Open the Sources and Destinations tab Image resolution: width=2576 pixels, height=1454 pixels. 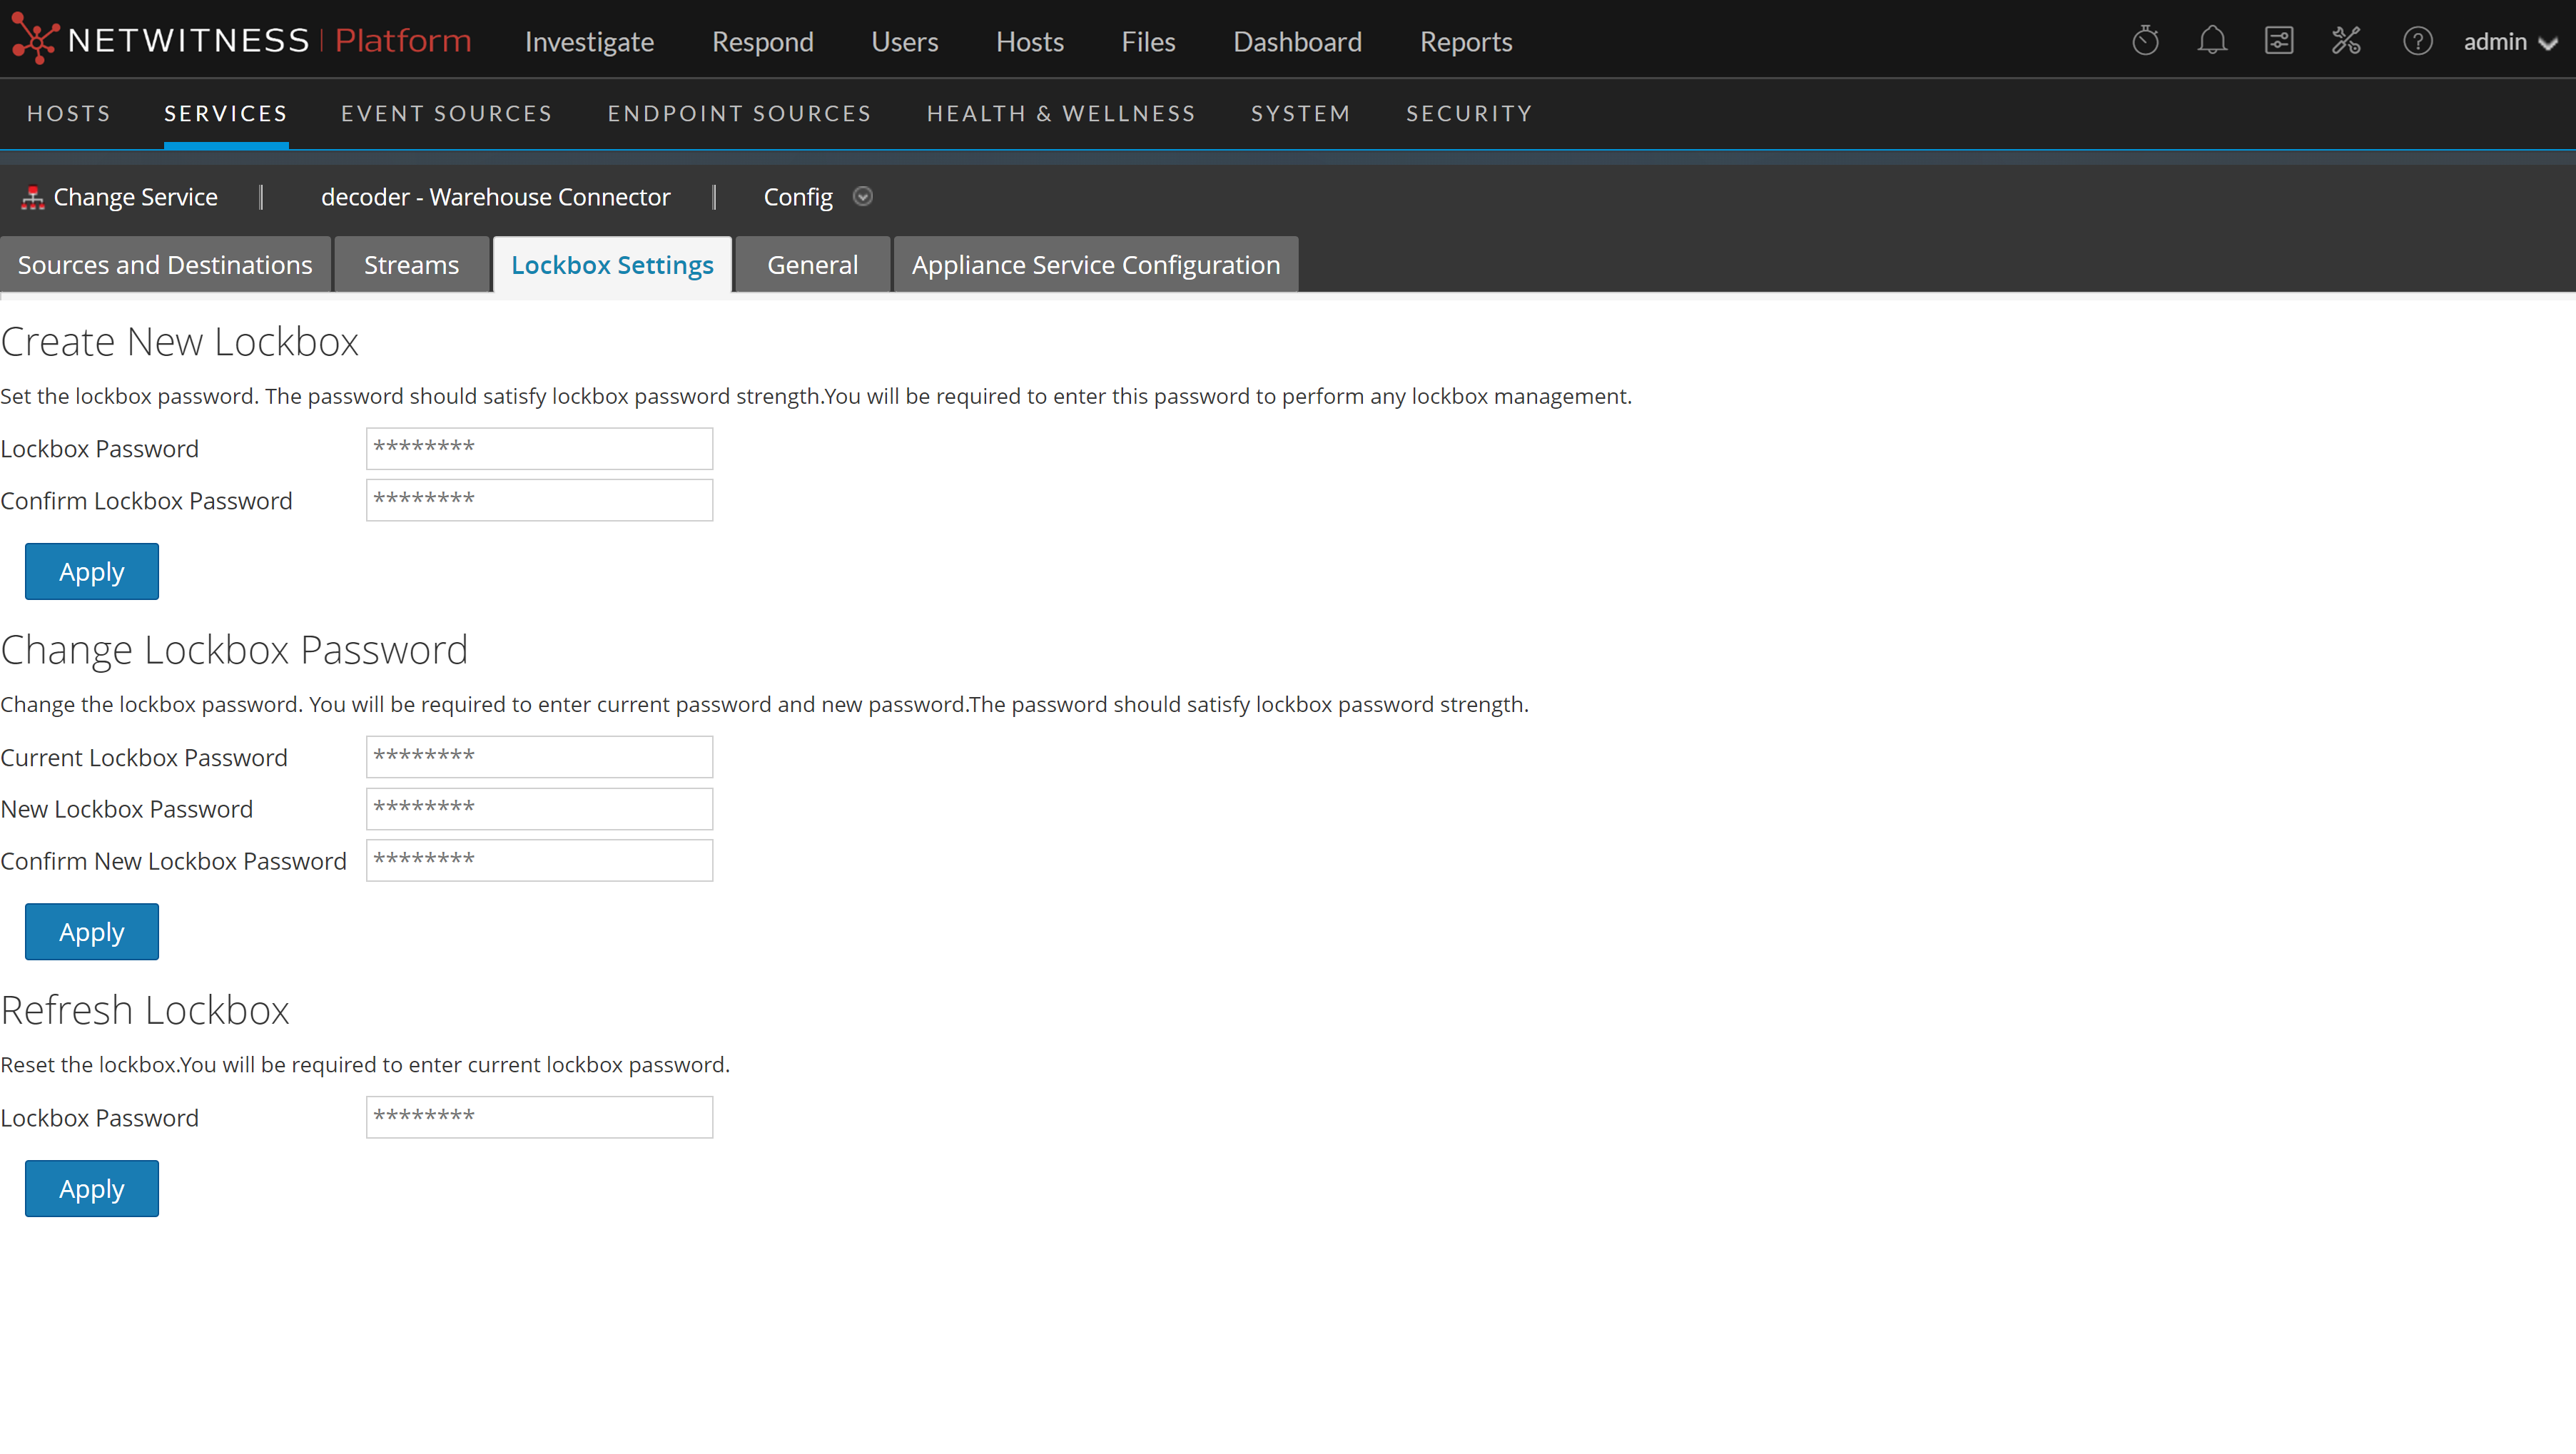pos(165,265)
